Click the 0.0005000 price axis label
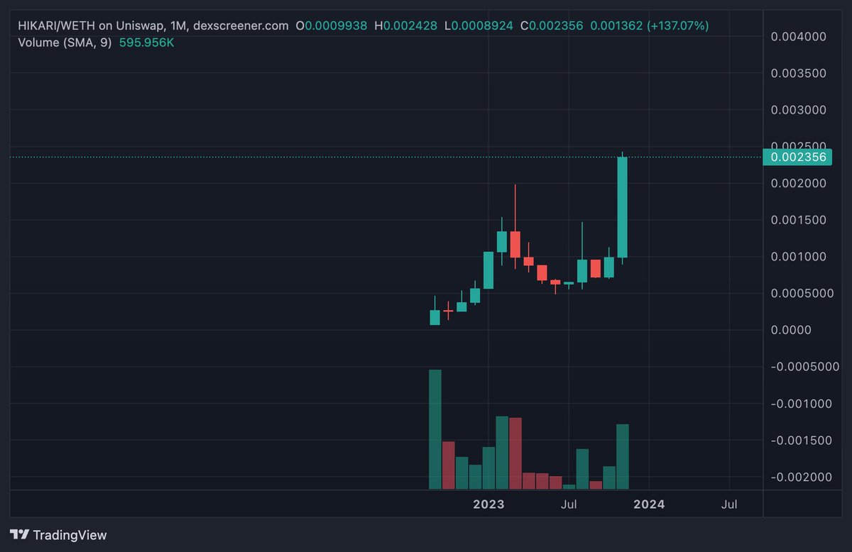Screen dimensions: 852x552 coord(802,294)
